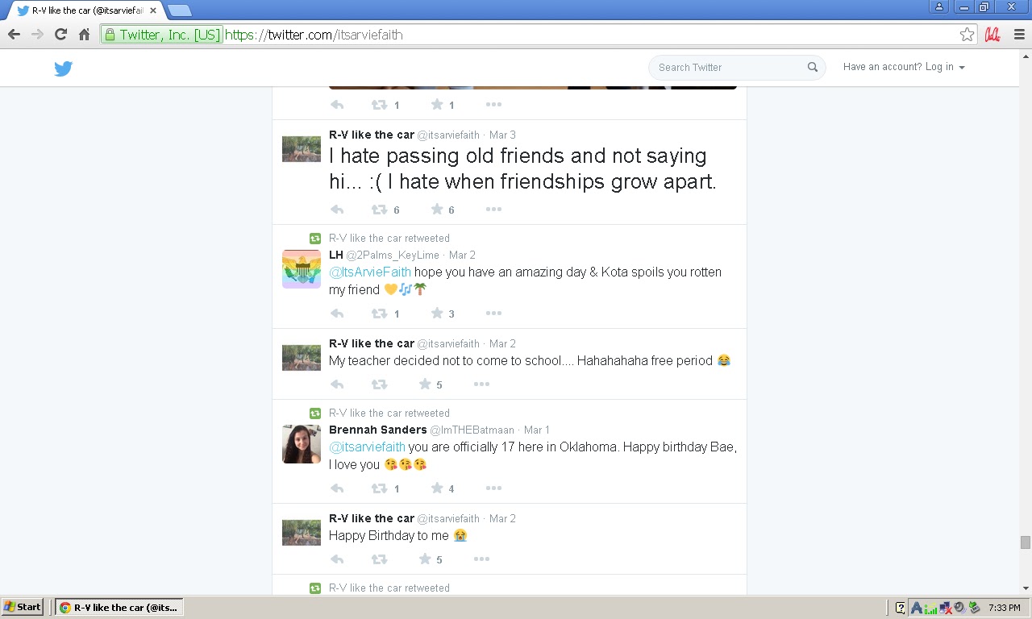This screenshot has height=619, width=1032.
Task: Open more options on Brennah Sanders' tweet
Action: (493, 488)
